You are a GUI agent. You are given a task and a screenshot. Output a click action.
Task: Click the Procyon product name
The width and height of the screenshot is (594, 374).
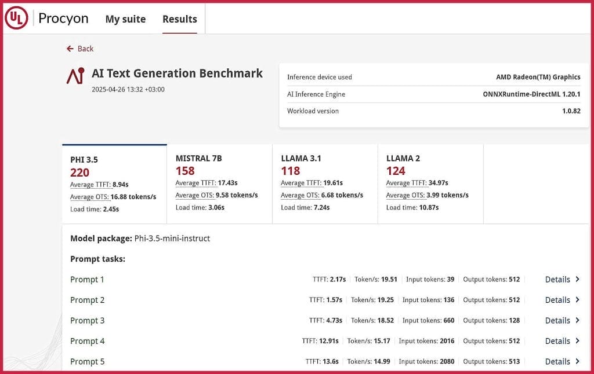[63, 19]
